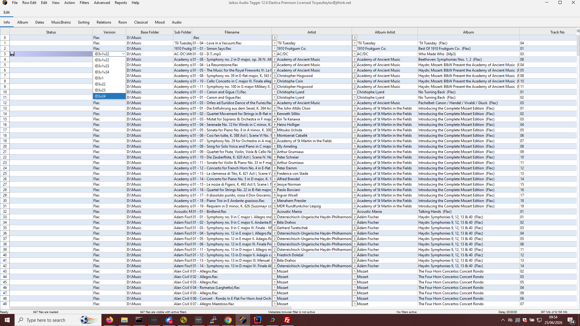The image size is (580, 326).
Task: Open the View menu
Action: [56, 3]
